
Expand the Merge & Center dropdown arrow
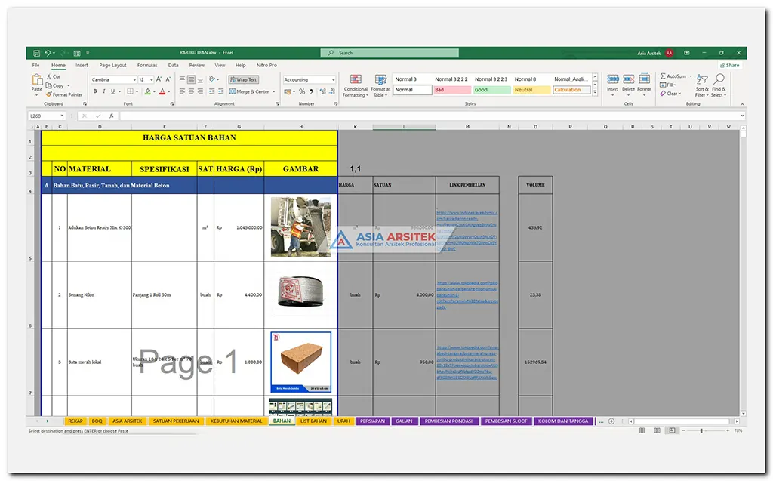point(273,92)
